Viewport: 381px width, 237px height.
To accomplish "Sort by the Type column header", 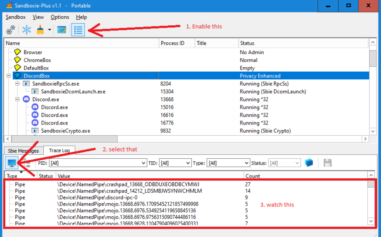I will click(x=21, y=176).
